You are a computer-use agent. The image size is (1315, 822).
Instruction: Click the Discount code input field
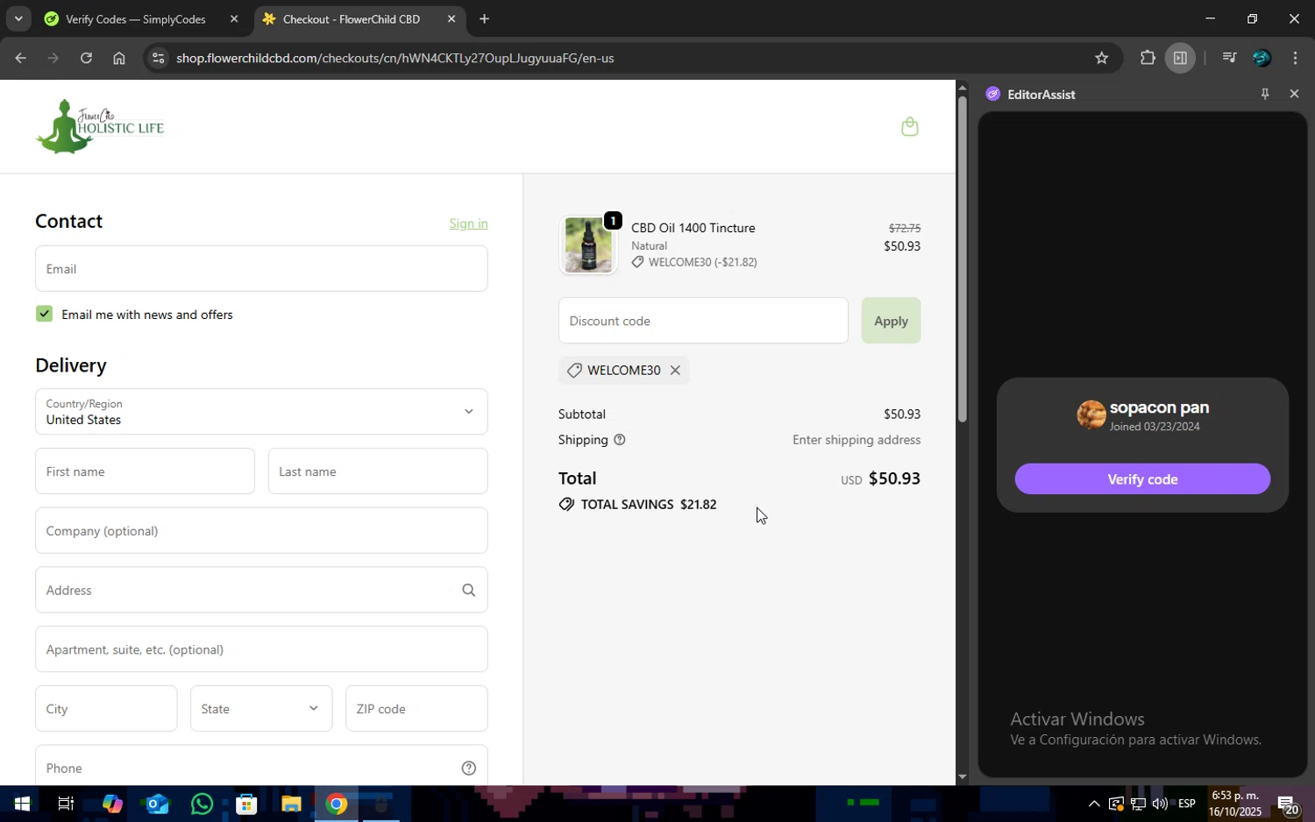click(703, 321)
